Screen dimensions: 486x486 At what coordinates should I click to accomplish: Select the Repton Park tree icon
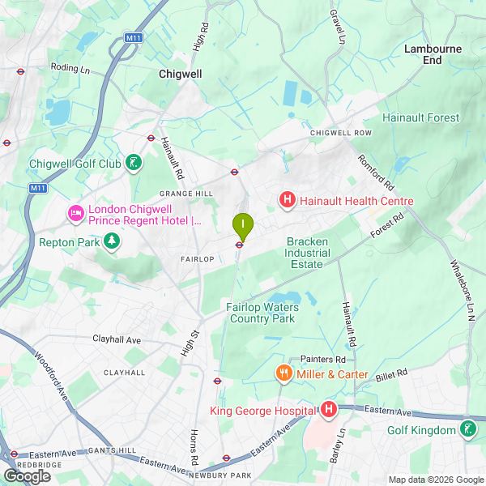[x=112, y=241]
